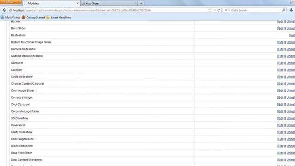Screen dimensions: 295x166
Task: Open the Most Visited bookmark icon
Action: click(2, 18)
